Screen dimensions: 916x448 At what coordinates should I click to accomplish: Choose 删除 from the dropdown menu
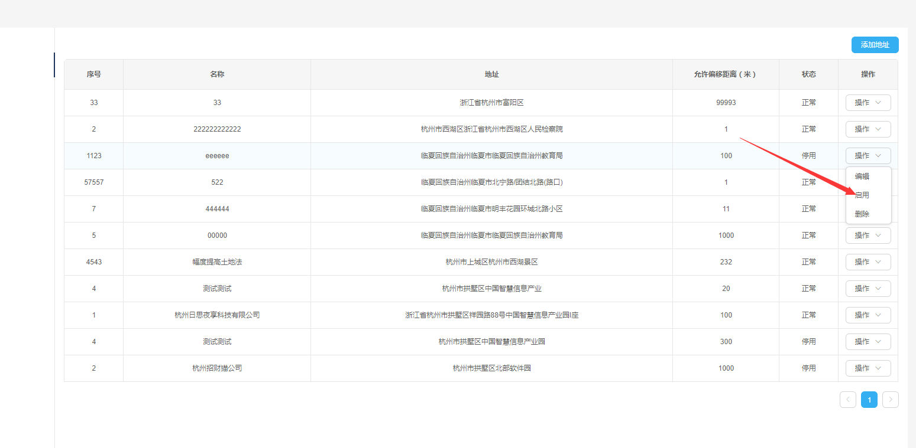862,214
